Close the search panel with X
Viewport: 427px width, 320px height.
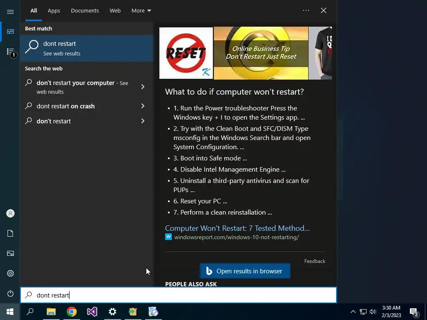324,10
